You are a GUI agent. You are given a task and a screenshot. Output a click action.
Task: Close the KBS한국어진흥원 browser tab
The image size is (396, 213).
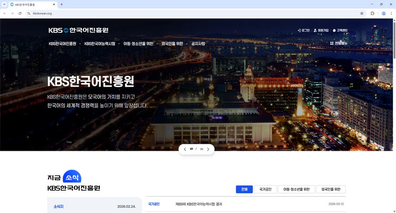point(54,5)
